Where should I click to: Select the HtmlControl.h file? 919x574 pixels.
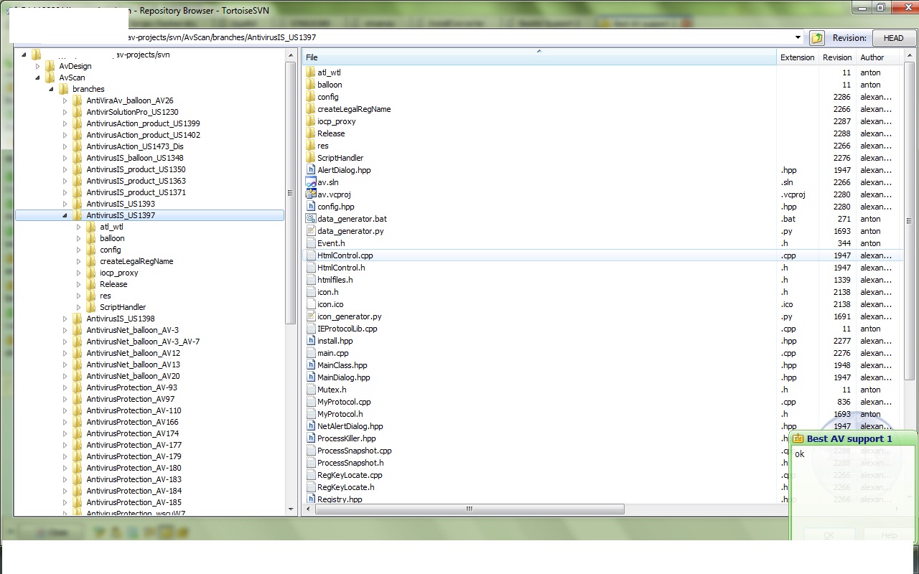pos(341,268)
